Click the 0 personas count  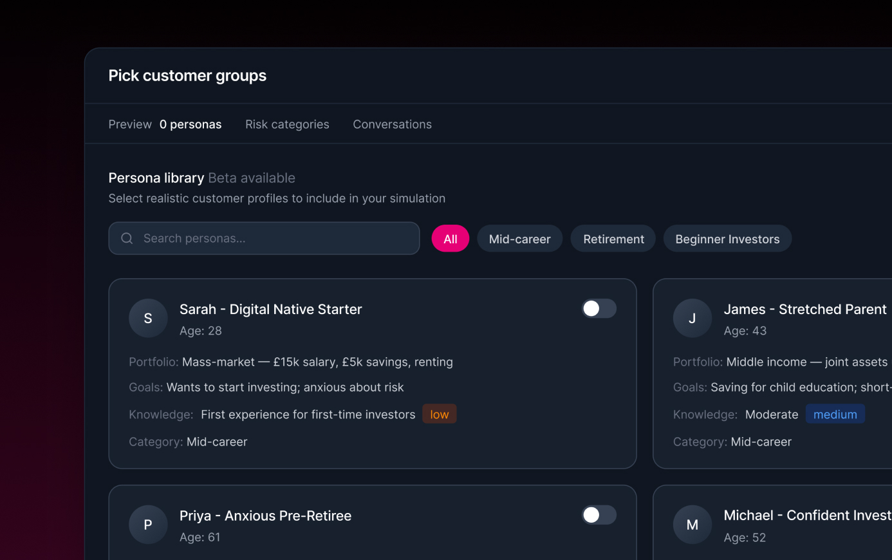click(x=190, y=124)
